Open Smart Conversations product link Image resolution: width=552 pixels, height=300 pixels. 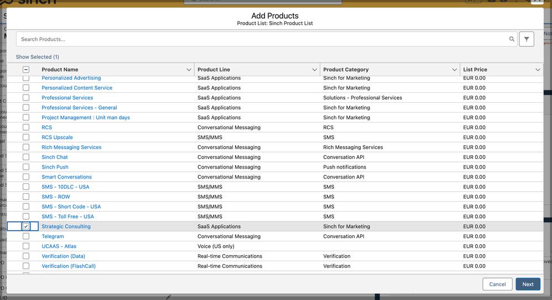pyautogui.click(x=66, y=177)
